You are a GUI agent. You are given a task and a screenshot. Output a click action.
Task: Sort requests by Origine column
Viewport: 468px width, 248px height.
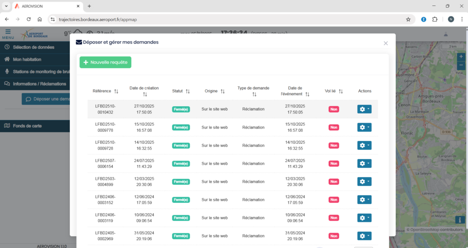pos(223,92)
